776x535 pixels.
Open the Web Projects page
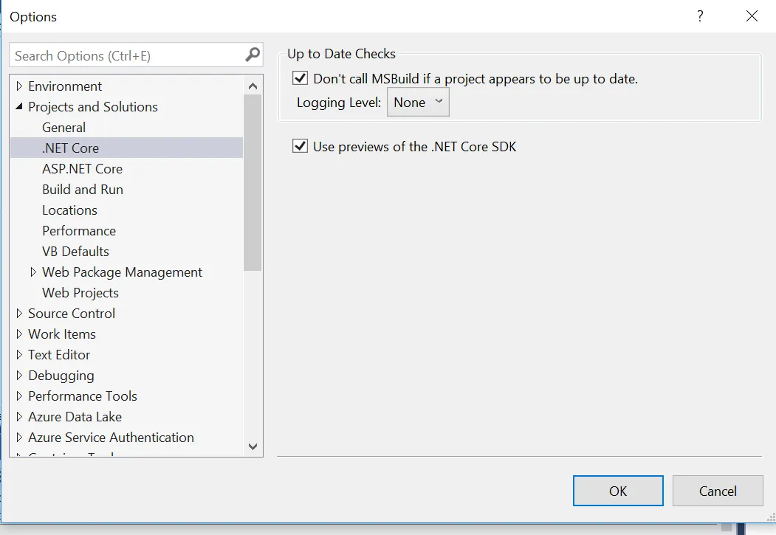80,293
